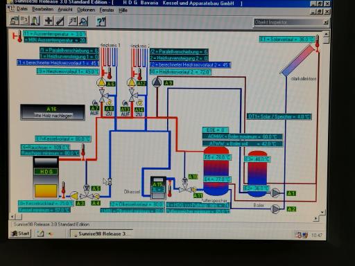Click the A1 solar pump symbol
The width and height of the screenshot is (355, 266).
point(275,193)
